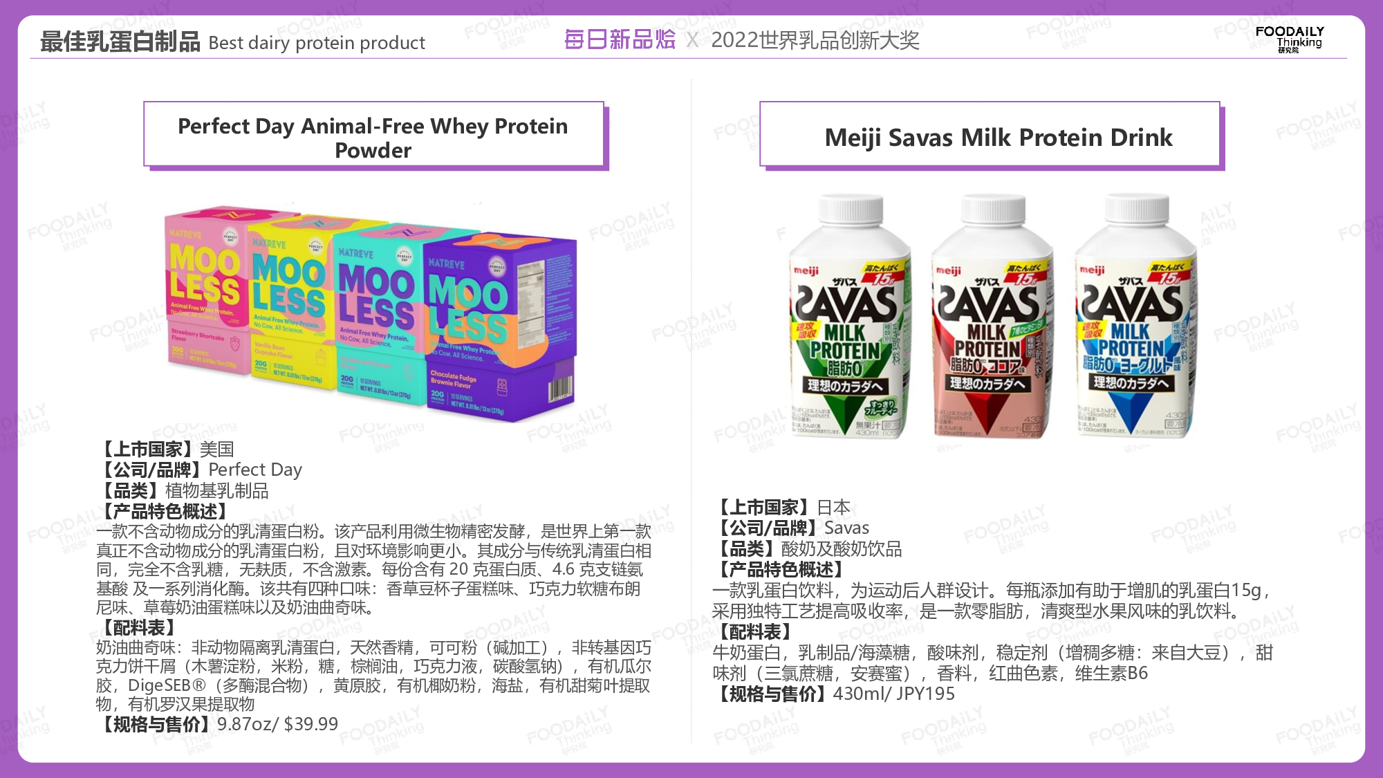Click the $39.99 price line

coord(217,724)
